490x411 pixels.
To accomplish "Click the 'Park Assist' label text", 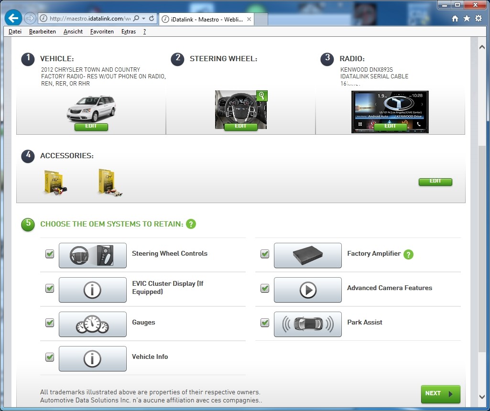I will tap(365, 322).
